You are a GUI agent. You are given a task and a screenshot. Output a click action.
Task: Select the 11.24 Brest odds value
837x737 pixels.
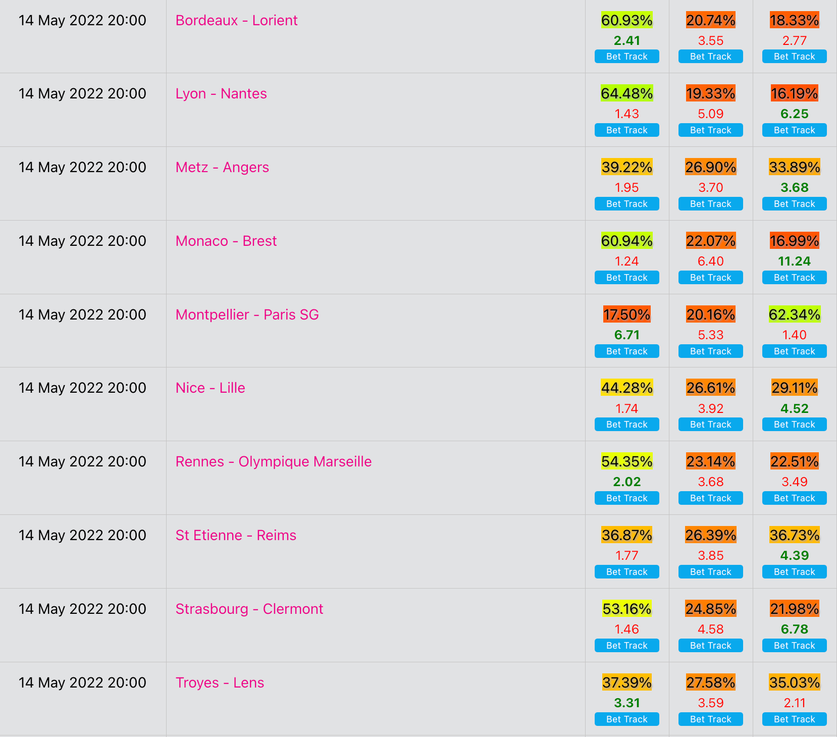(795, 261)
